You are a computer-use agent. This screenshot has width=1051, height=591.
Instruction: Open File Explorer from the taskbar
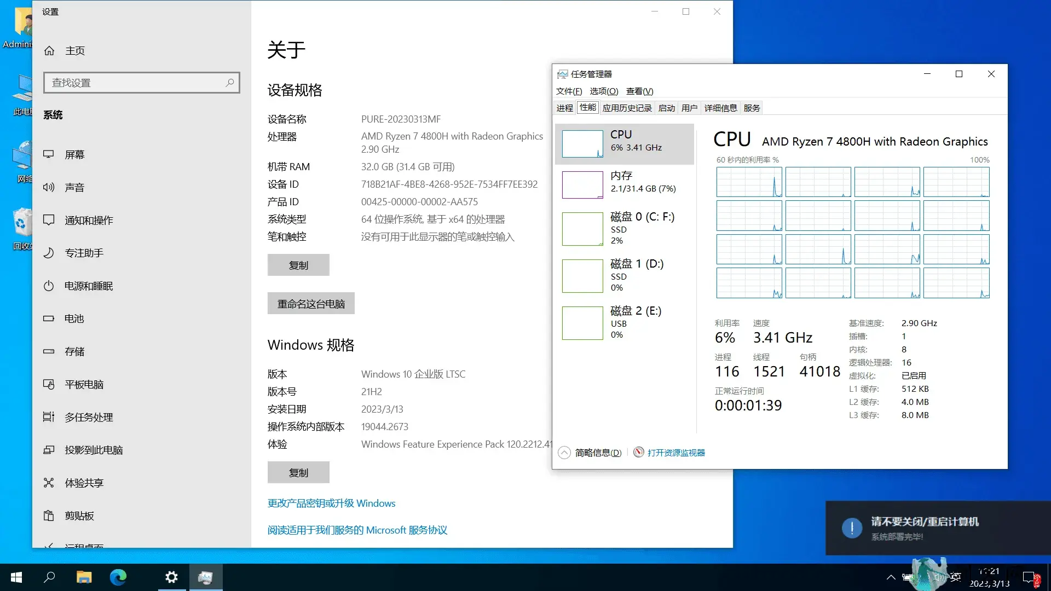pyautogui.click(x=84, y=577)
